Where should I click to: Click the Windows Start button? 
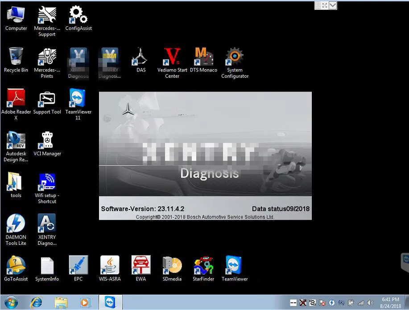click(11, 302)
